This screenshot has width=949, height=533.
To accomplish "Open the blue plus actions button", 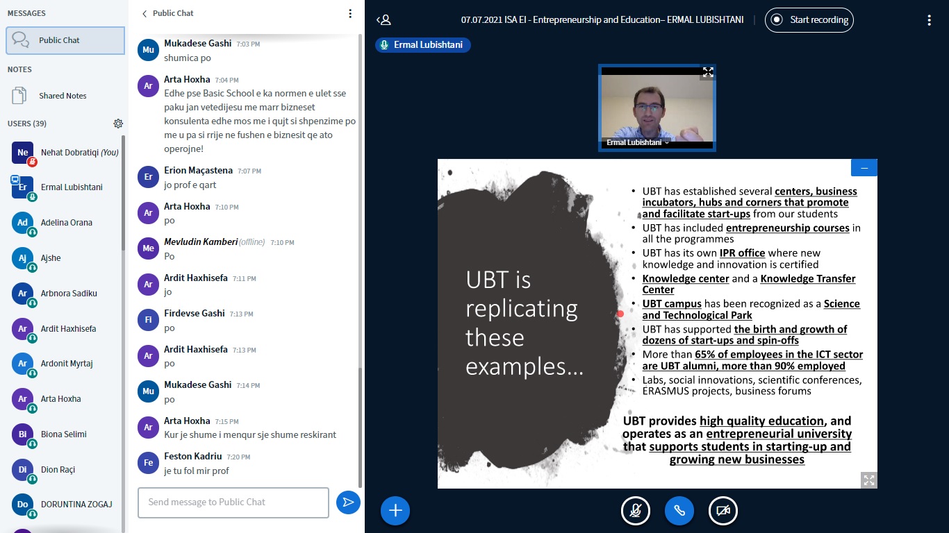I will [x=395, y=511].
